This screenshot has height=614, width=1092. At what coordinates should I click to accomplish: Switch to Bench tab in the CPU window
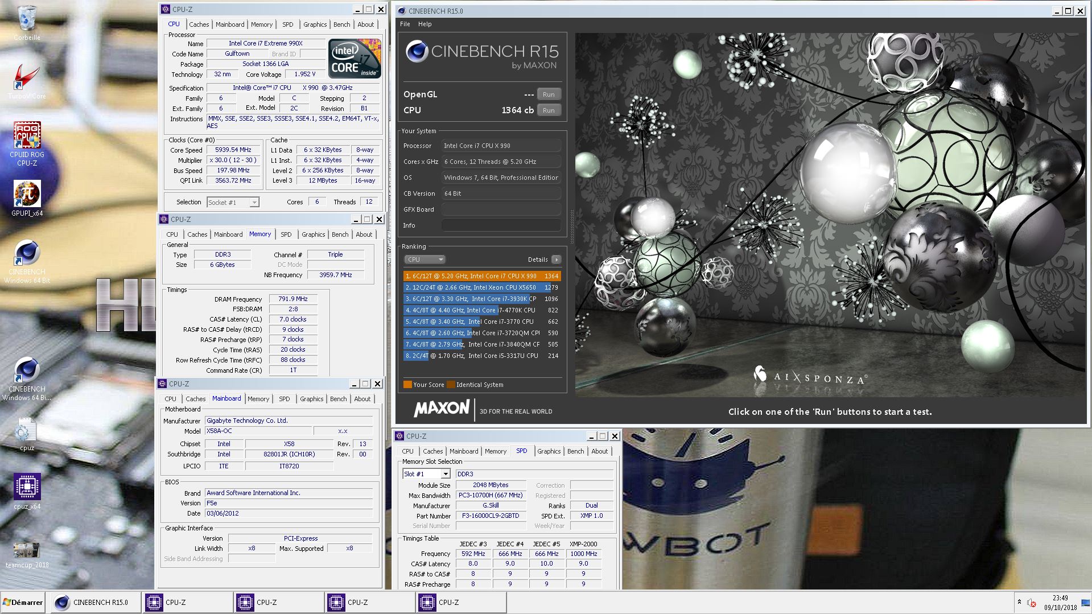tap(342, 24)
